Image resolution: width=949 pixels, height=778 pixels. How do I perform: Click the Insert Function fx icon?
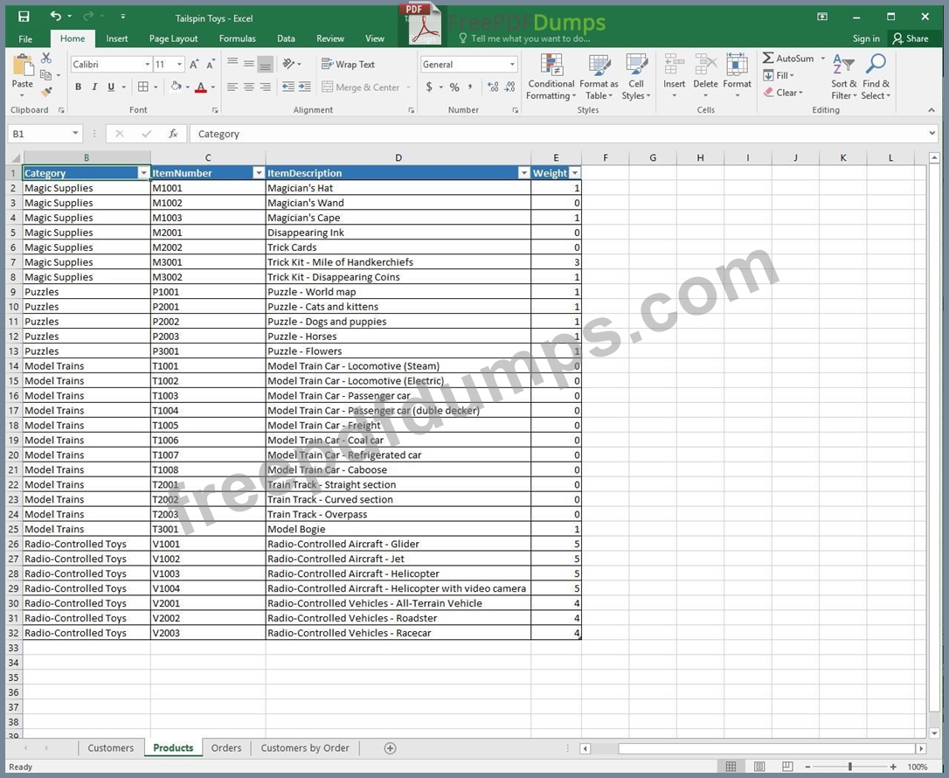[173, 134]
